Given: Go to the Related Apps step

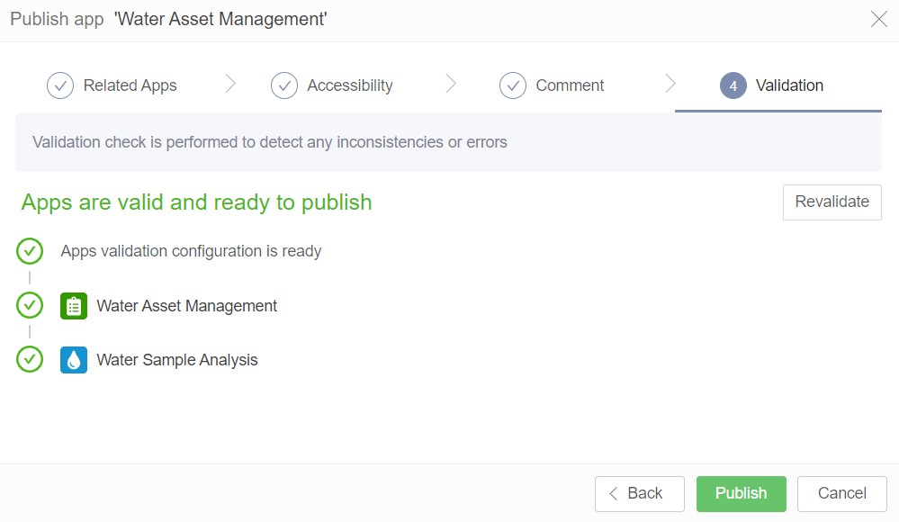Looking at the screenshot, I should click(x=130, y=85).
